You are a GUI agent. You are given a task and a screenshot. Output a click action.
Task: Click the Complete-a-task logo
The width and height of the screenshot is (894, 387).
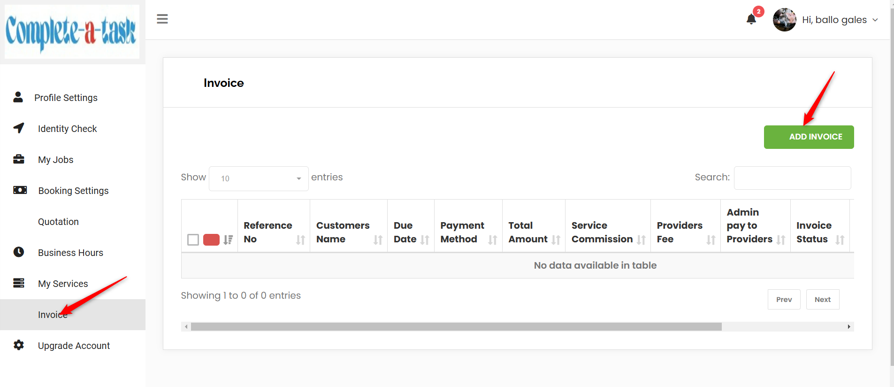point(72,31)
